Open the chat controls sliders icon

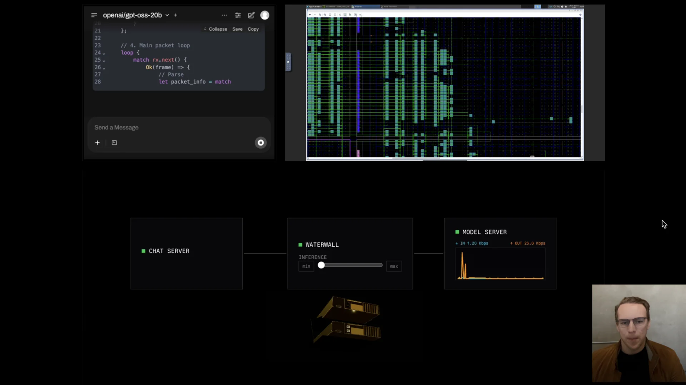(238, 15)
